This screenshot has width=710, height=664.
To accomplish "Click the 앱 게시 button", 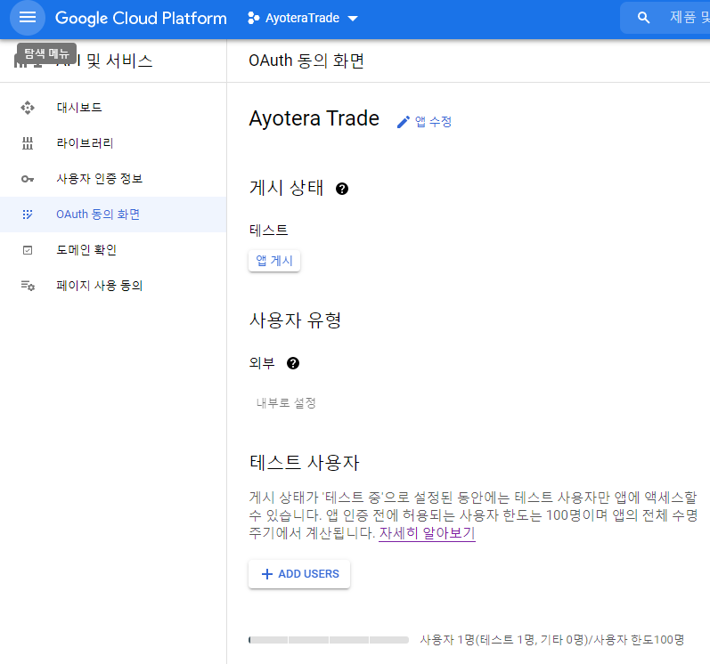I will pyautogui.click(x=274, y=261).
